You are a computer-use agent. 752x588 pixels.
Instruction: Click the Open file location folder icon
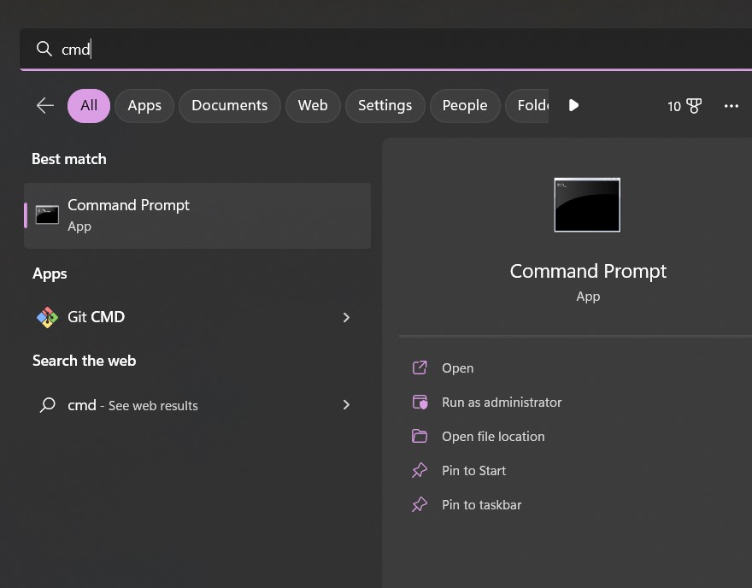click(x=420, y=437)
